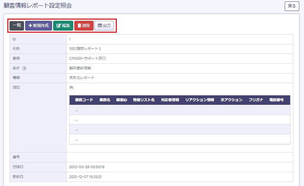Click the 発信リスト名 column header
Viewport: 304px width, 186px height.
pos(143,100)
